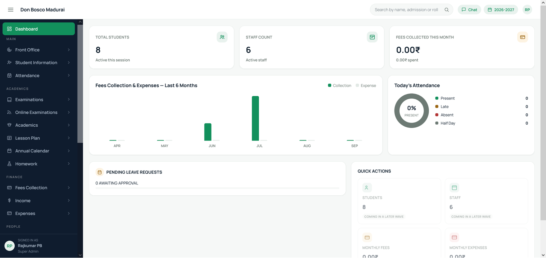Image resolution: width=546 pixels, height=258 pixels.
Task: Toggle the Collection legend entry
Action: tap(340, 85)
